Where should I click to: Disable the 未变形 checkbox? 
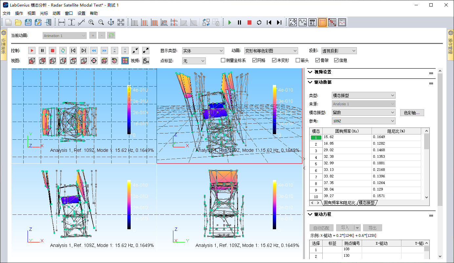tap(281, 60)
